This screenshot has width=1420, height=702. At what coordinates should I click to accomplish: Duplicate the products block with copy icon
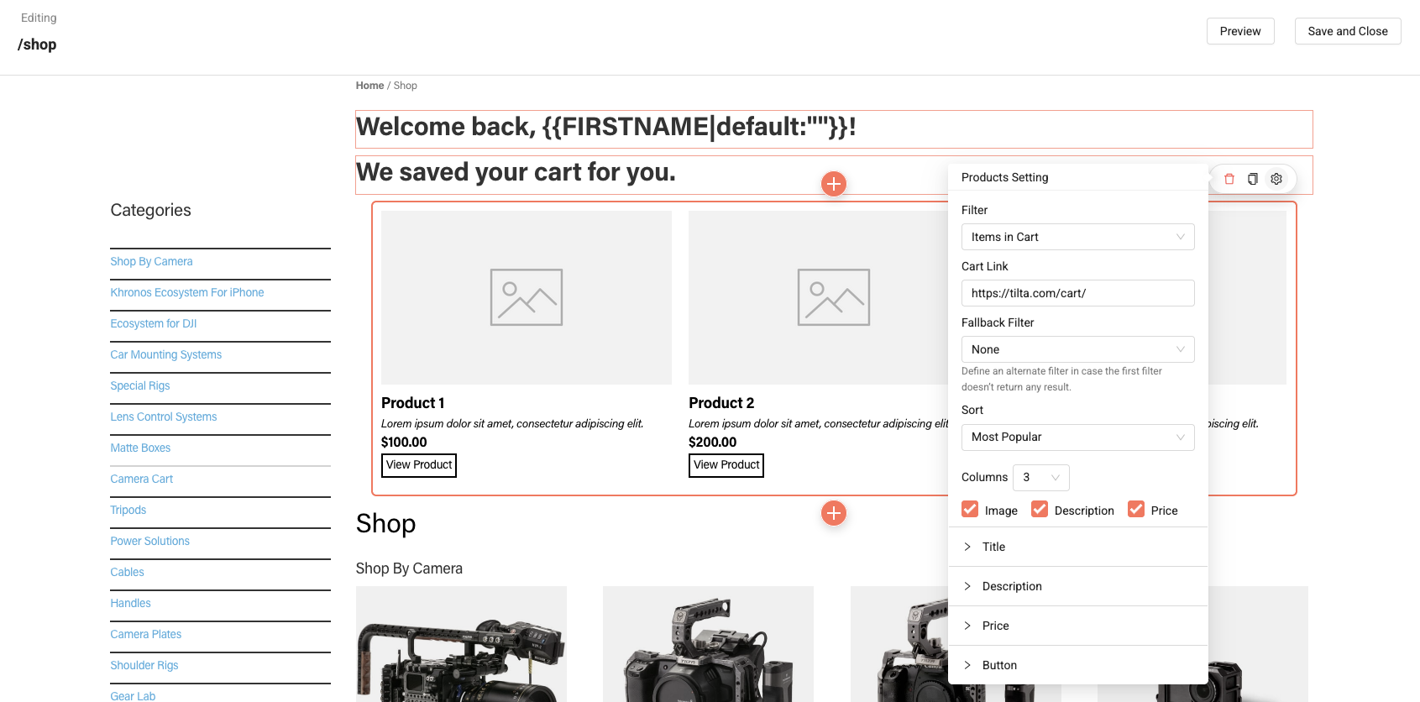pyautogui.click(x=1253, y=179)
